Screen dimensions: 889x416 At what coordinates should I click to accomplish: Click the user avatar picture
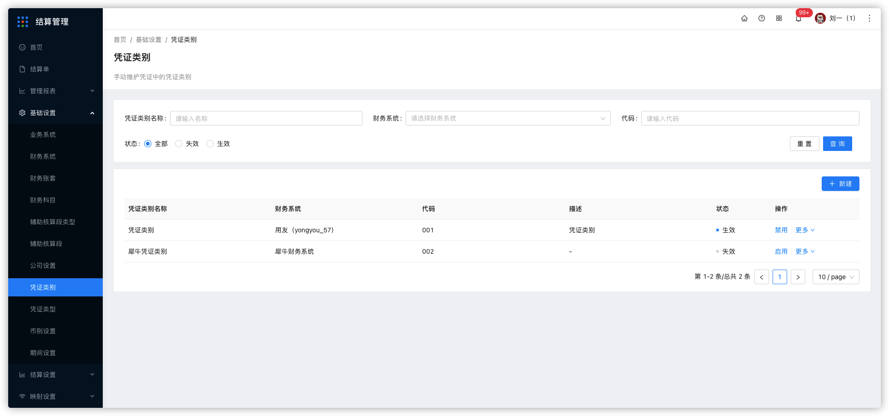[x=820, y=18]
